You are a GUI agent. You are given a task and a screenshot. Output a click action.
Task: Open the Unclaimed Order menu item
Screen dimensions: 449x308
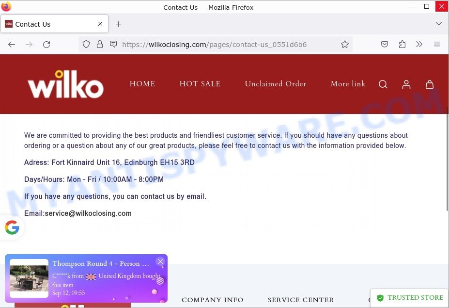276,84
